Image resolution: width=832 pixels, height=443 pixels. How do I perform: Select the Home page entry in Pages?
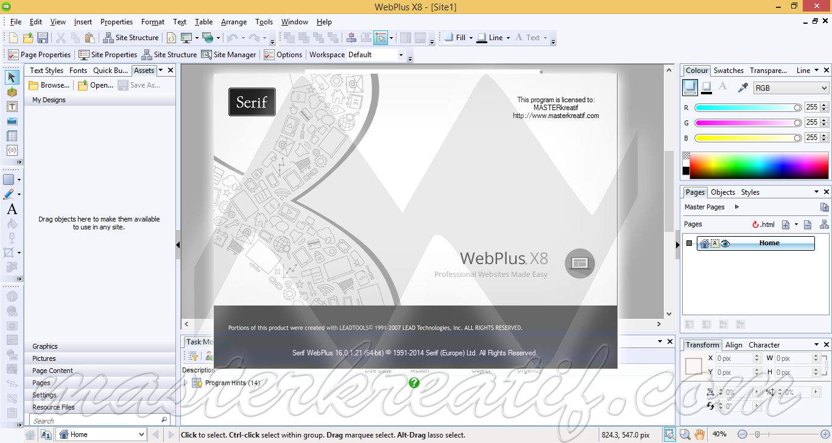(756, 243)
